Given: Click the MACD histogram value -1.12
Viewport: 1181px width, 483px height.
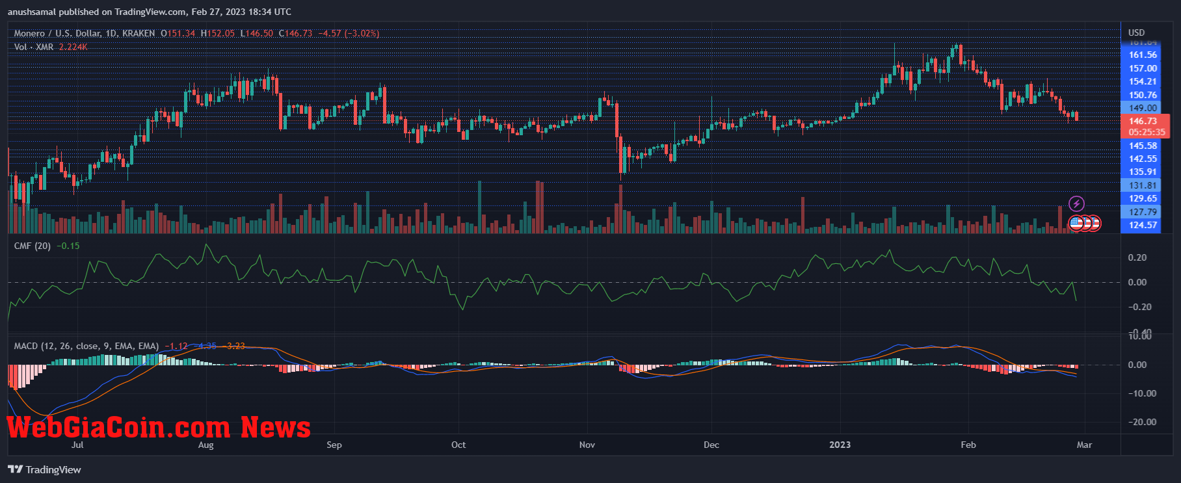Looking at the screenshot, I should [x=176, y=346].
